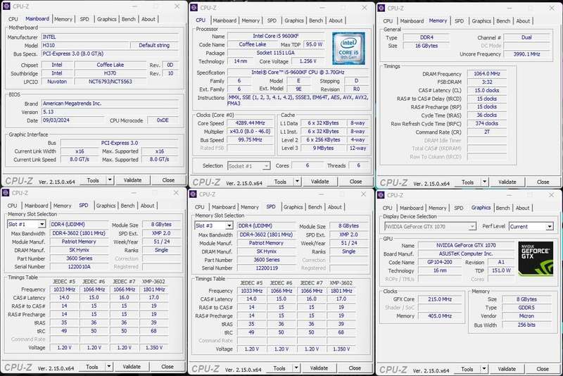Click Tools button in Processor info window

[280, 182]
